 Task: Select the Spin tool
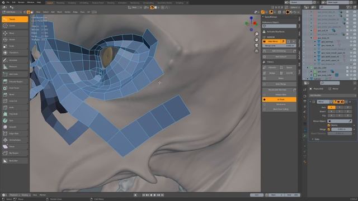(15, 121)
